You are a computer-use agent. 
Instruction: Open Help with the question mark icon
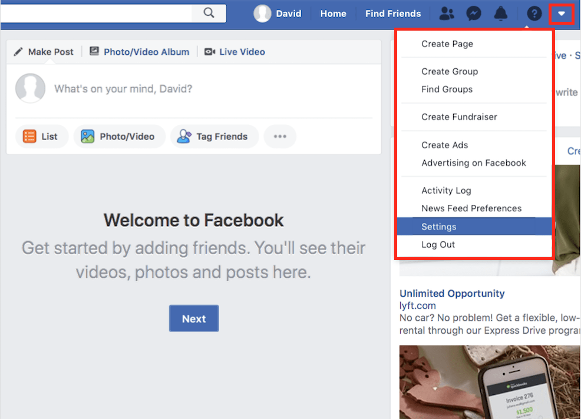click(533, 13)
